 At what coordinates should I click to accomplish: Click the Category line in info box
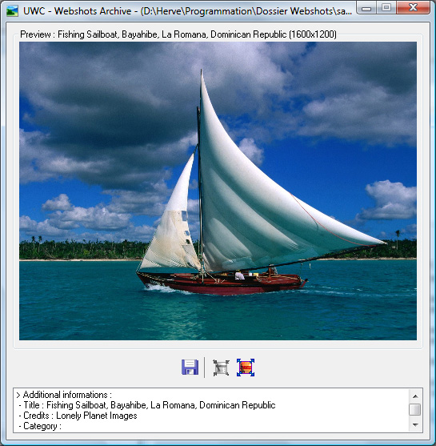point(40,426)
